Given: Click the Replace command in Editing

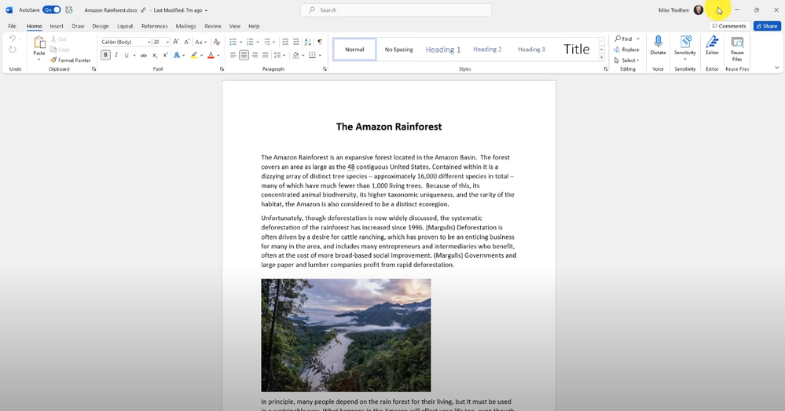Looking at the screenshot, I should point(627,50).
